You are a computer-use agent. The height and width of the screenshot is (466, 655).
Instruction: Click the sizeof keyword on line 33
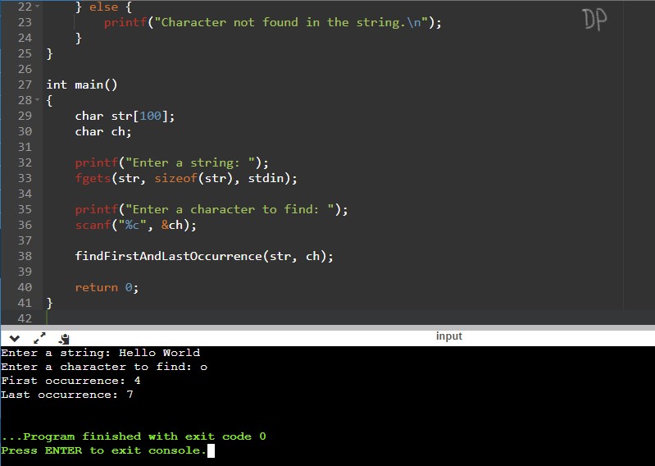176,178
